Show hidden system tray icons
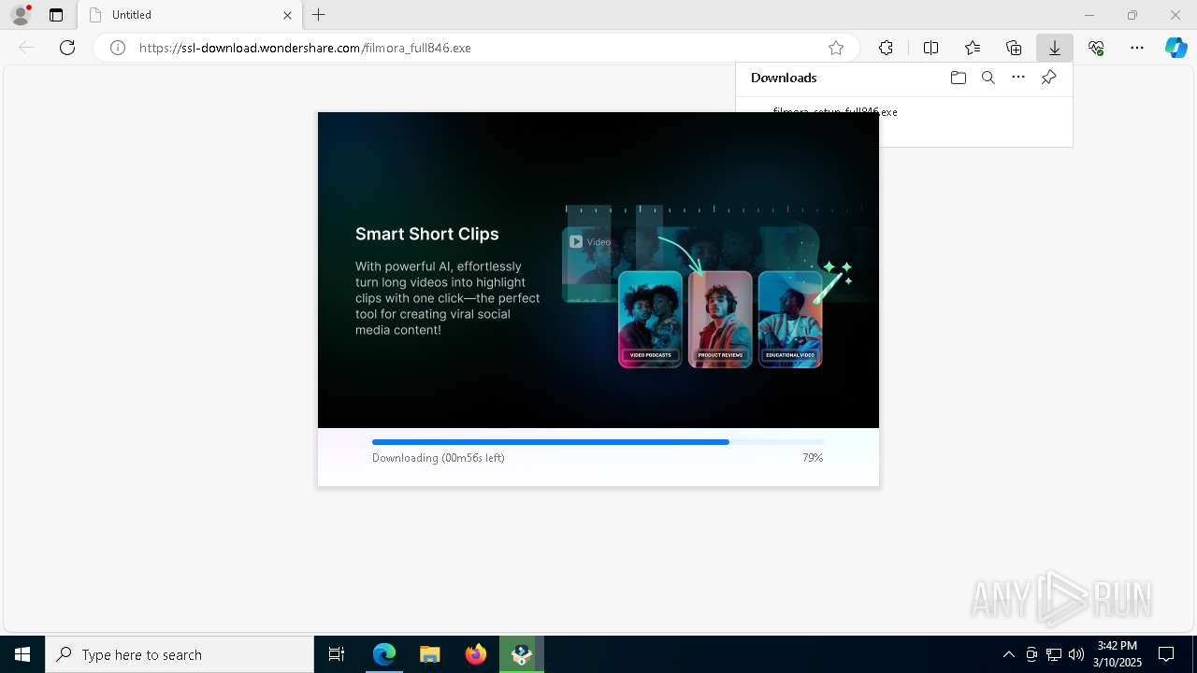This screenshot has height=673, width=1197. [x=1008, y=654]
